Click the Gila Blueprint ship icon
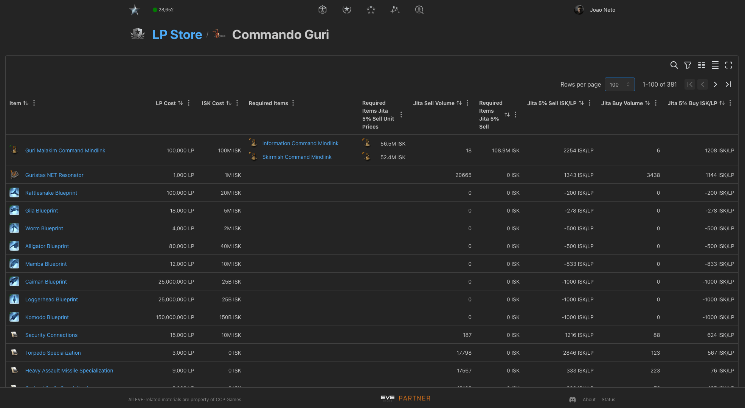 (14, 210)
